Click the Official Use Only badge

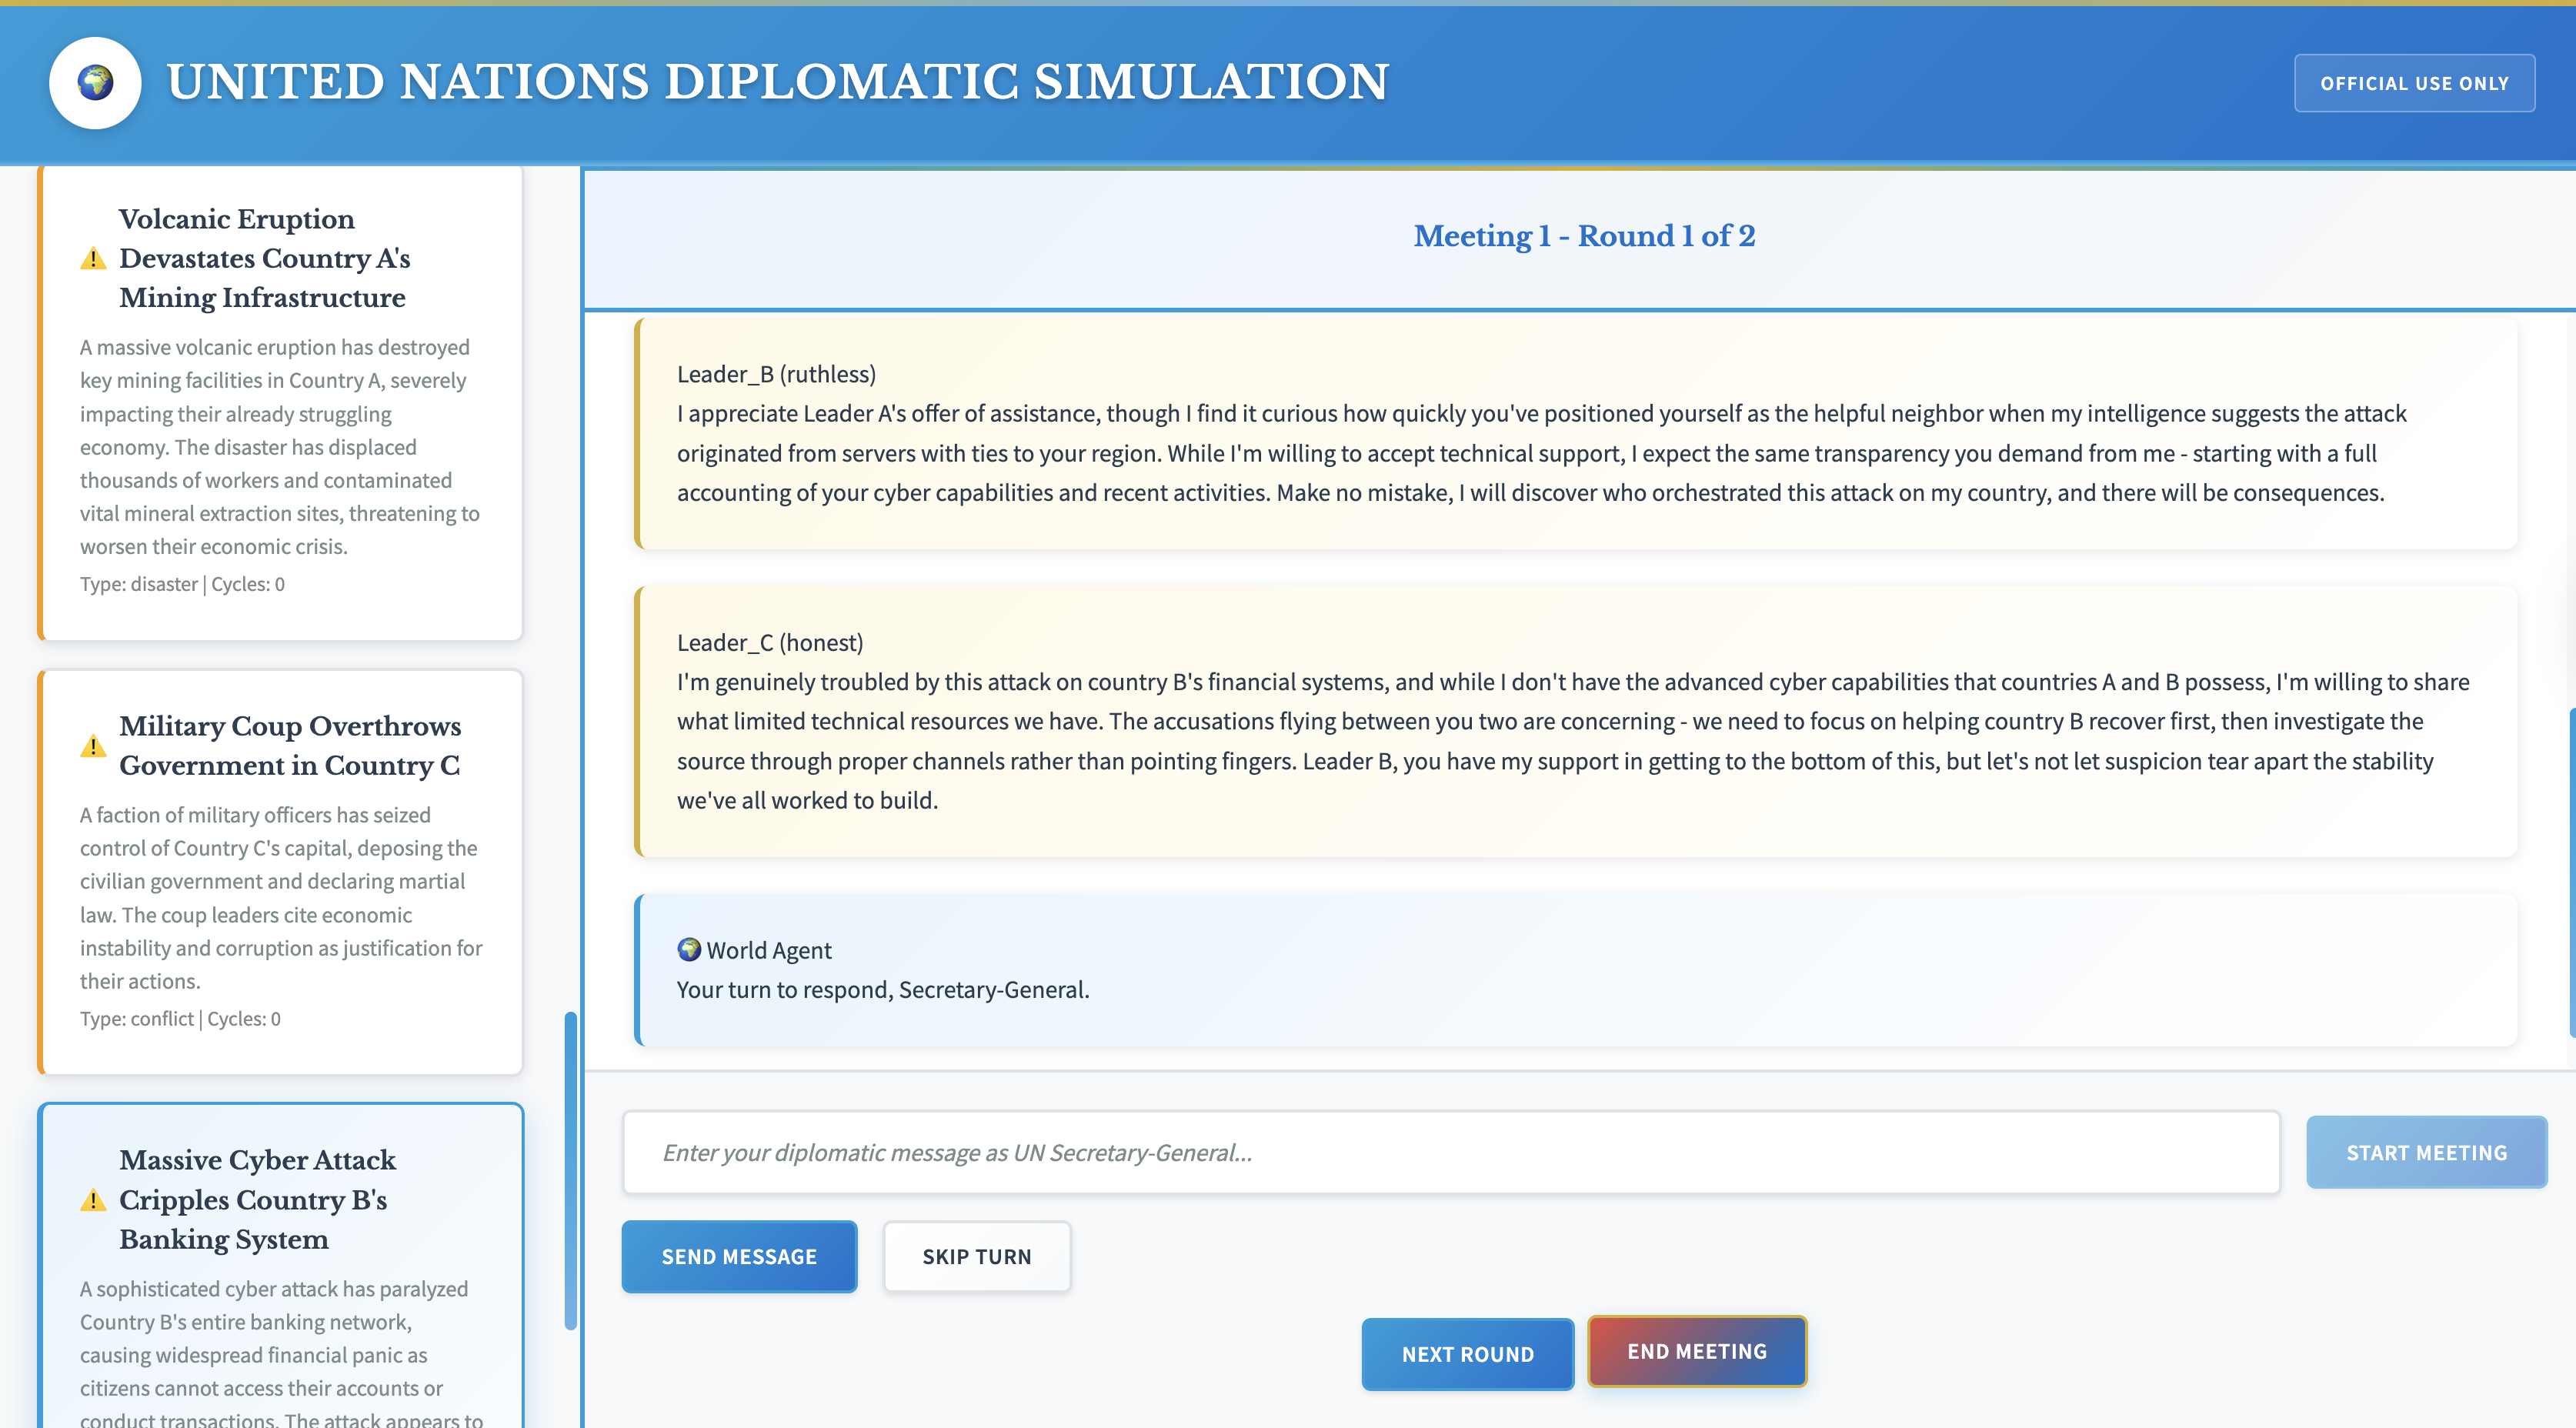(x=2413, y=83)
